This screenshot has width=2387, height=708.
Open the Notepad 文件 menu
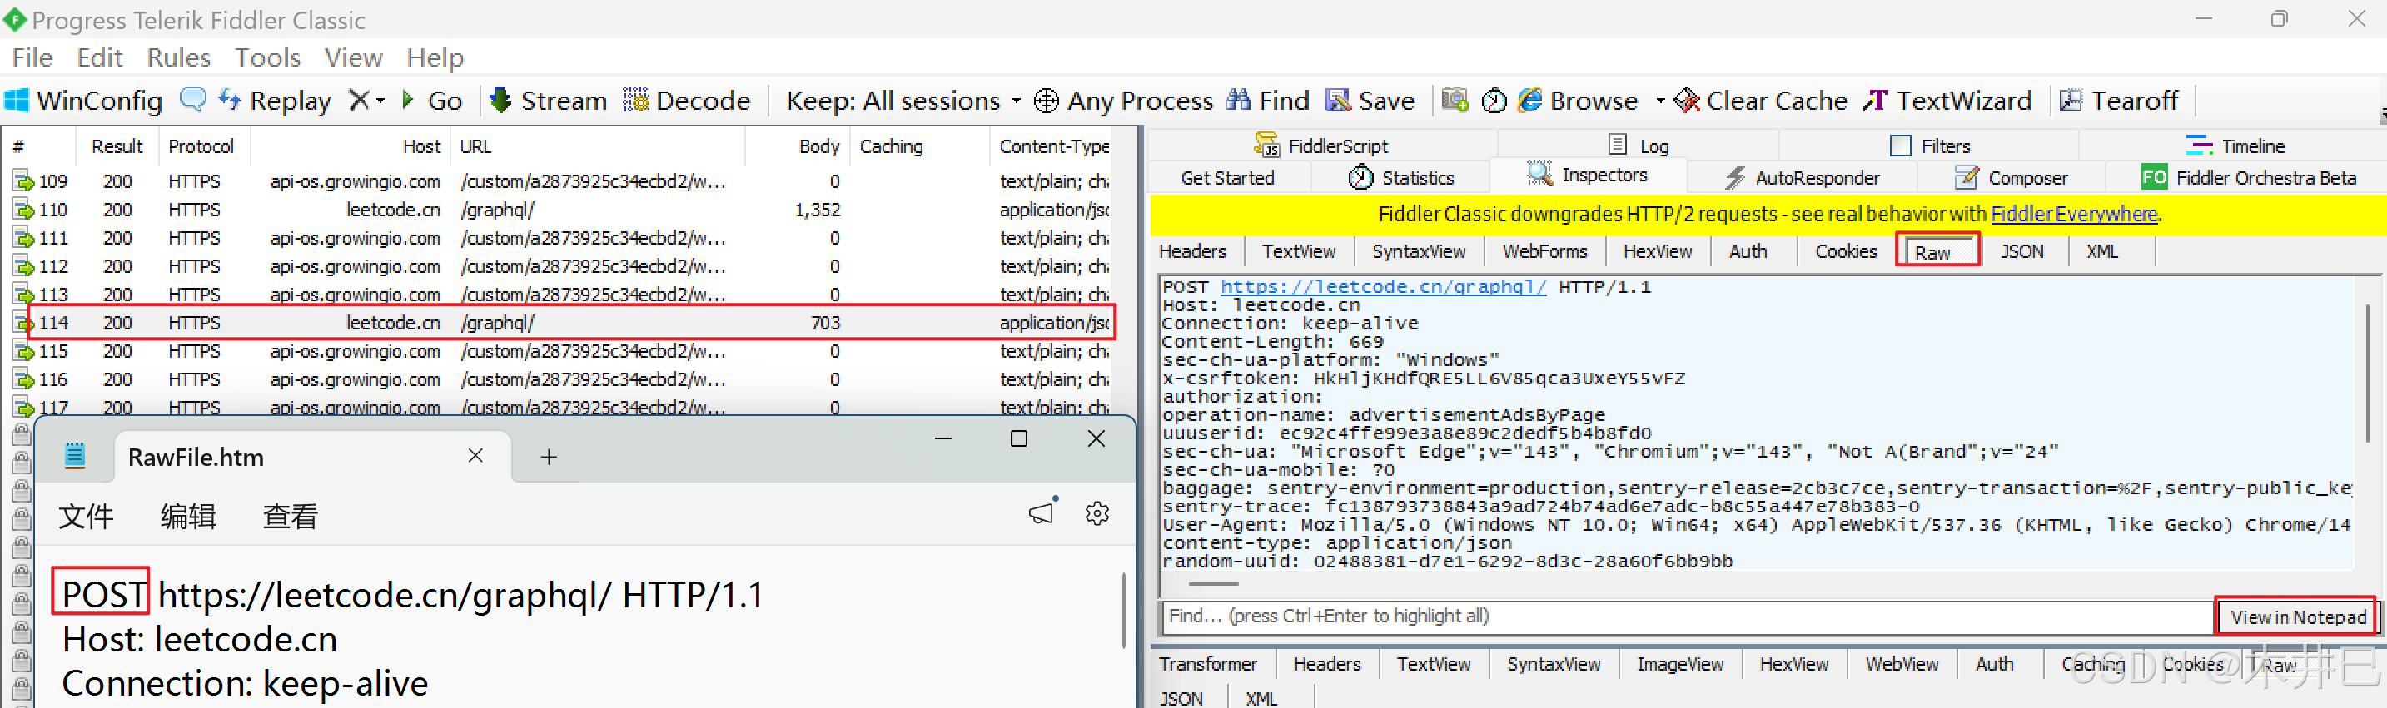pyautogui.click(x=85, y=515)
